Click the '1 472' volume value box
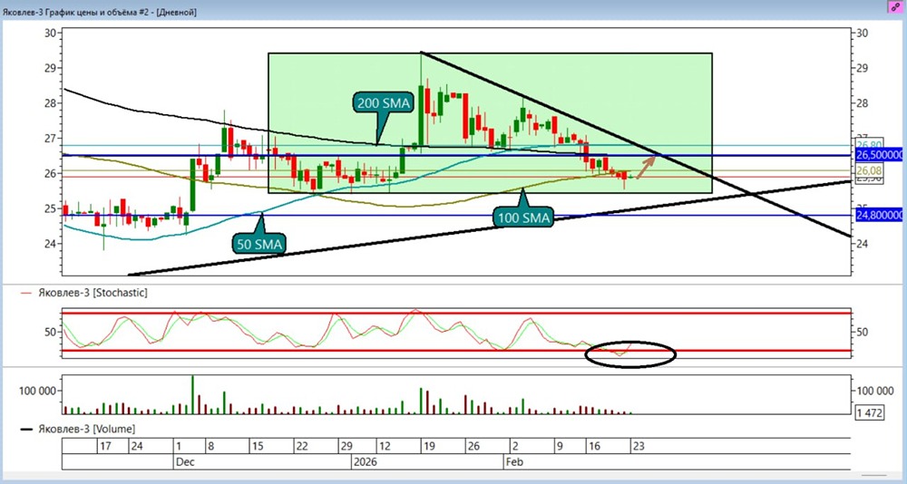Viewport: 907px width, 484px height. point(869,411)
